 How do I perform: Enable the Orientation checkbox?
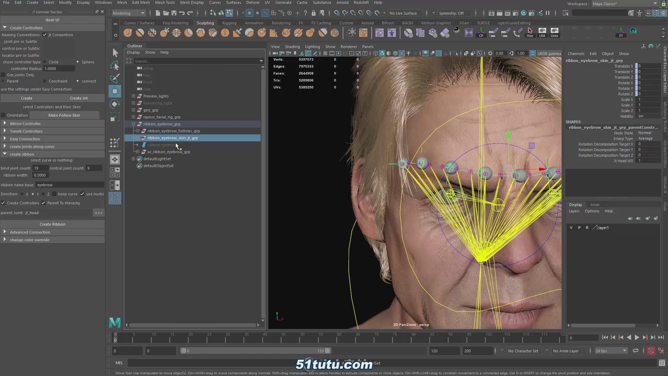[3, 115]
